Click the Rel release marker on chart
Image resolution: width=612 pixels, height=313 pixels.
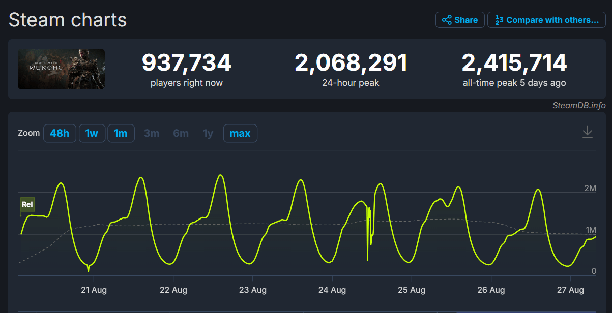pyautogui.click(x=27, y=204)
